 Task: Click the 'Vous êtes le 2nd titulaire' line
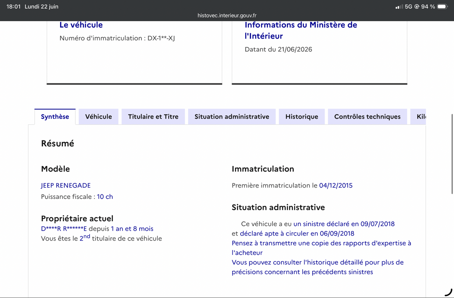[x=101, y=238]
